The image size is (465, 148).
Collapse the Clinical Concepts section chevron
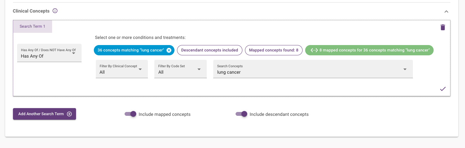click(x=446, y=11)
